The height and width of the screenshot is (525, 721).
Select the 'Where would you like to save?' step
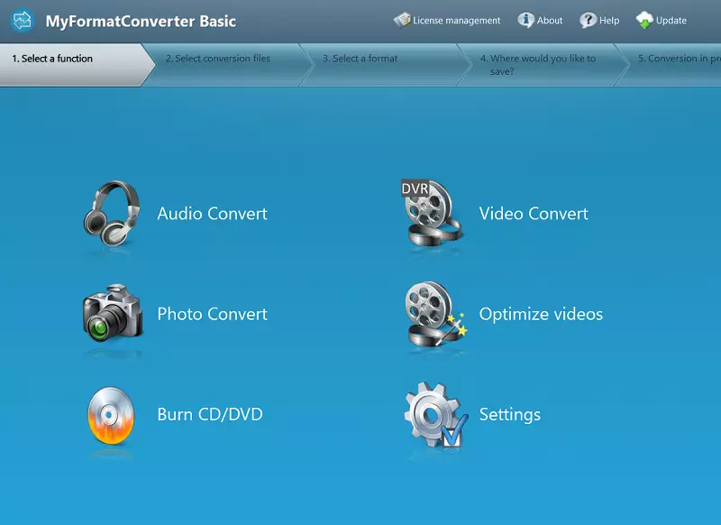(537, 65)
